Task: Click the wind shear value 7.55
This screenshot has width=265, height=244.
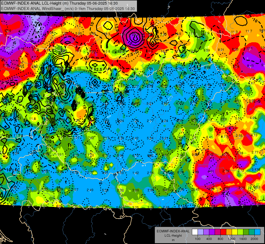Action: click(x=180, y=138)
